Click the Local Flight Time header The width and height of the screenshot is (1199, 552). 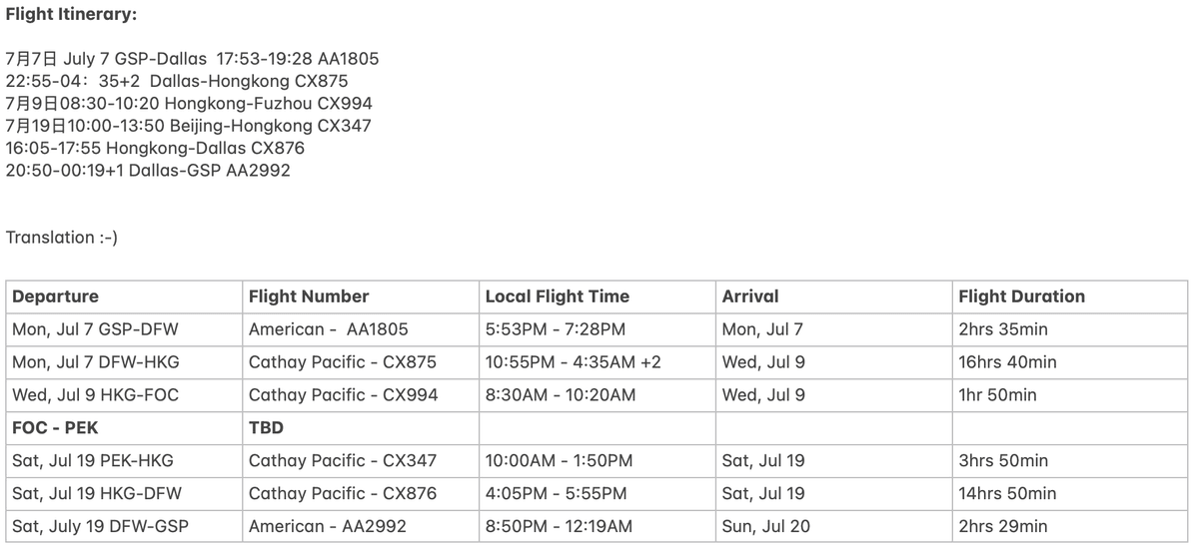pos(558,296)
